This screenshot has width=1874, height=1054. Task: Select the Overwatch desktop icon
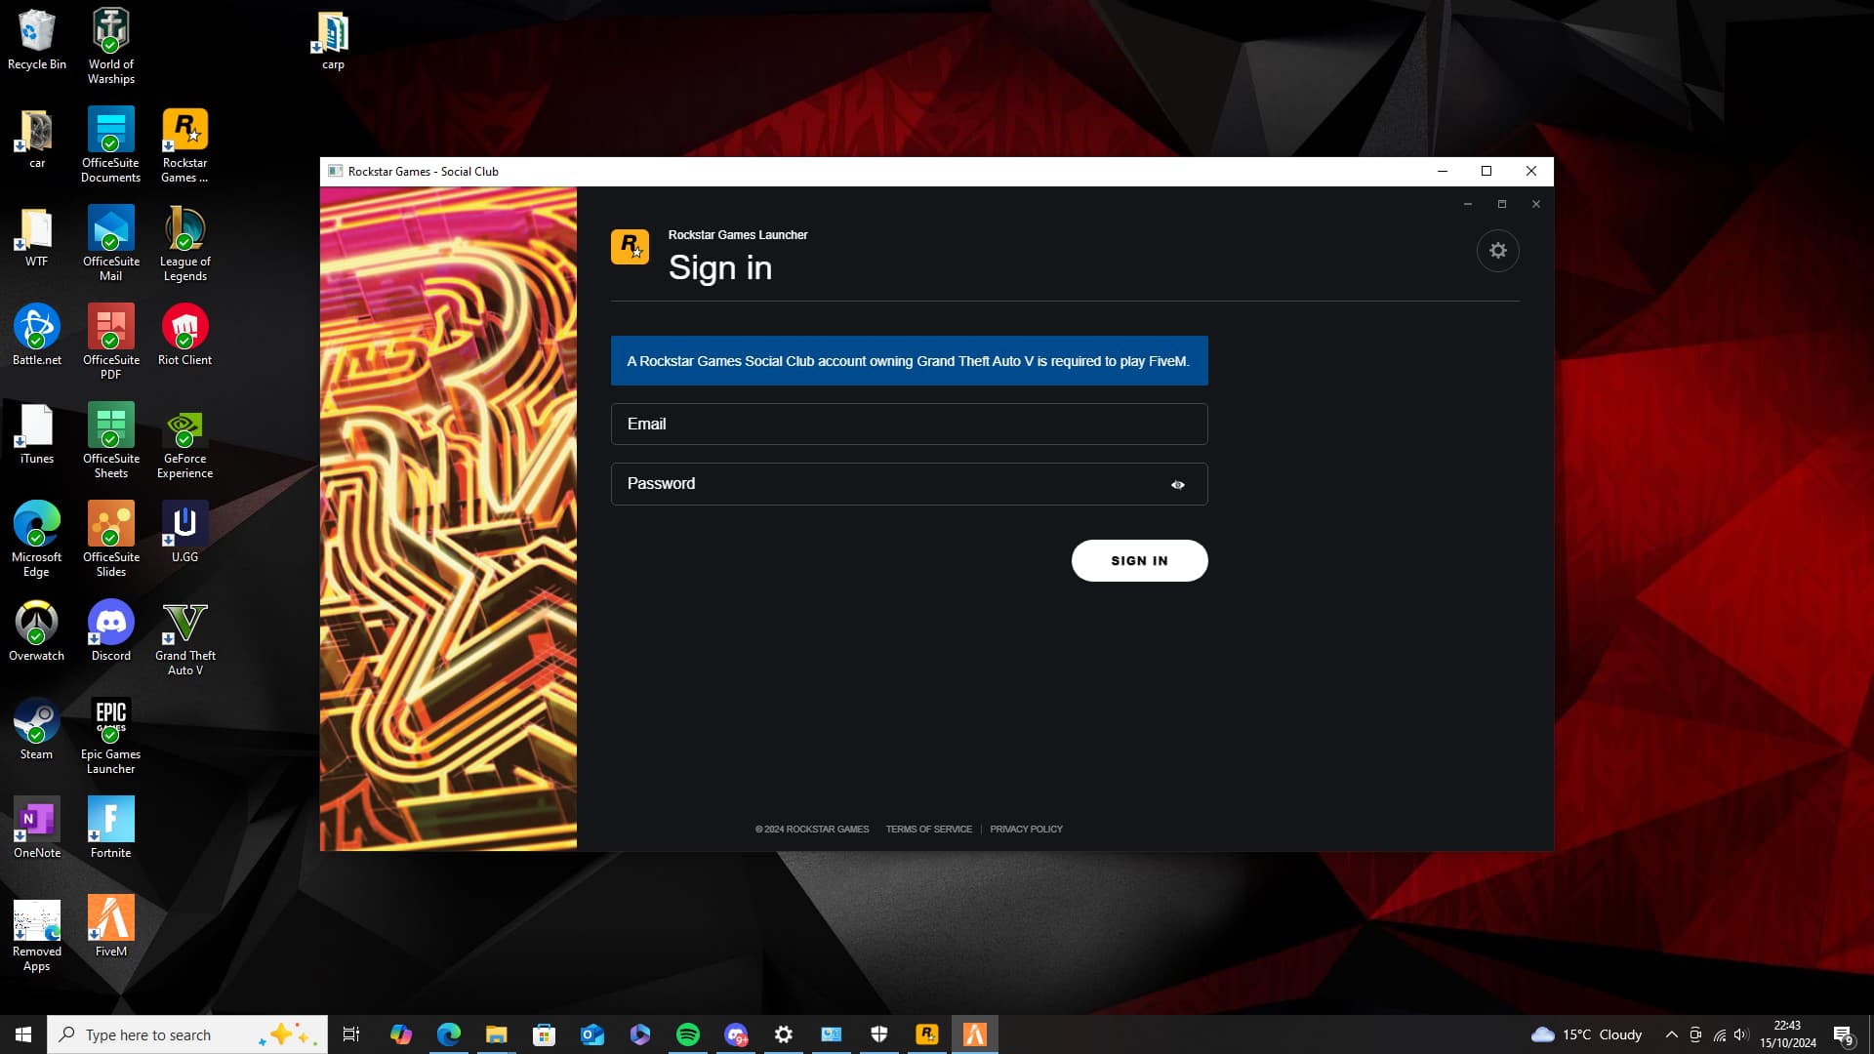(37, 631)
